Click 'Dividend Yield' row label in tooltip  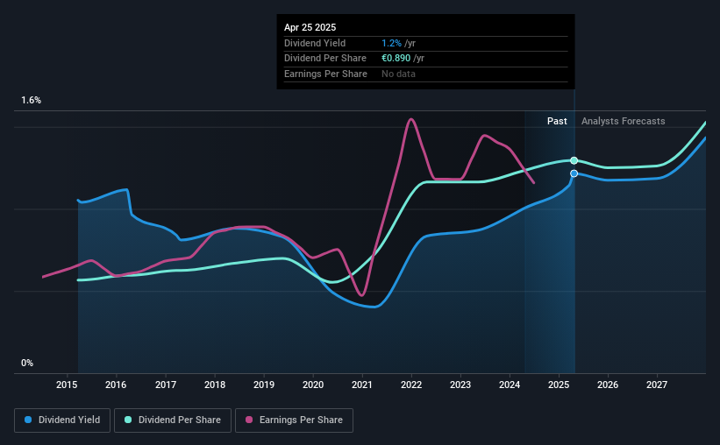(315, 43)
